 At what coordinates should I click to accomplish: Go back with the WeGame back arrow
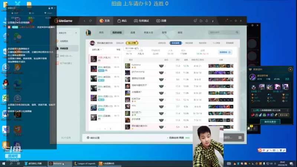point(85,21)
